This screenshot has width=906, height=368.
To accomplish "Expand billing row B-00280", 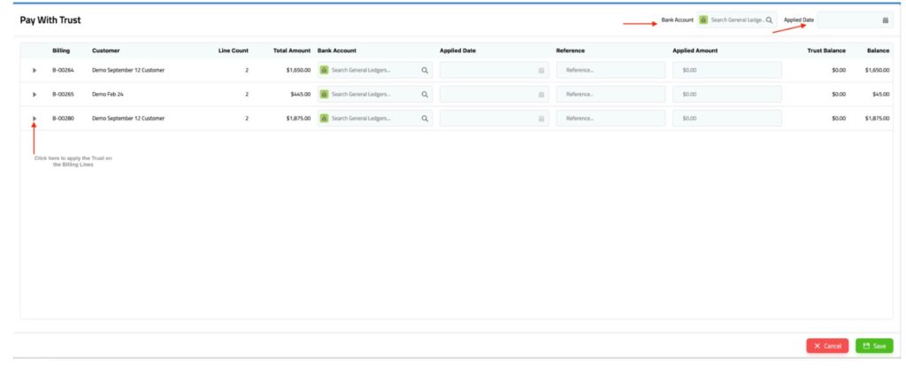I will point(35,118).
